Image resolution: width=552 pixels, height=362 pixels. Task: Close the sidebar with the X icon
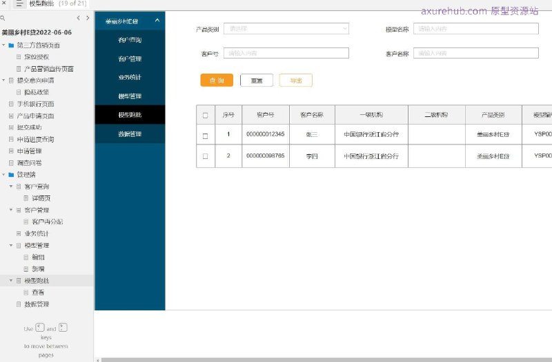point(3,3)
